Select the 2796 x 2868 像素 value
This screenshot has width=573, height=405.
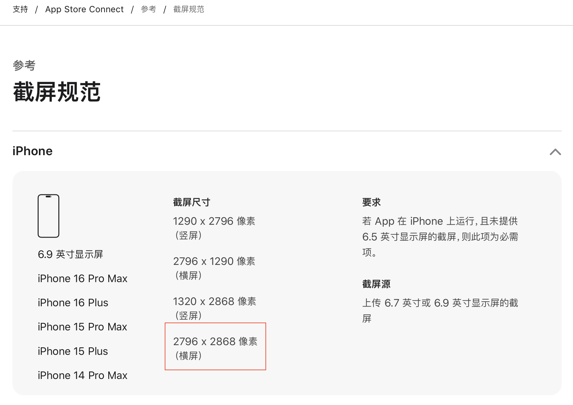(215, 341)
